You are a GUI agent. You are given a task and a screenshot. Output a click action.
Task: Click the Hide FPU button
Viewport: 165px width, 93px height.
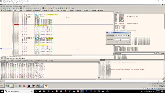pos(118,12)
